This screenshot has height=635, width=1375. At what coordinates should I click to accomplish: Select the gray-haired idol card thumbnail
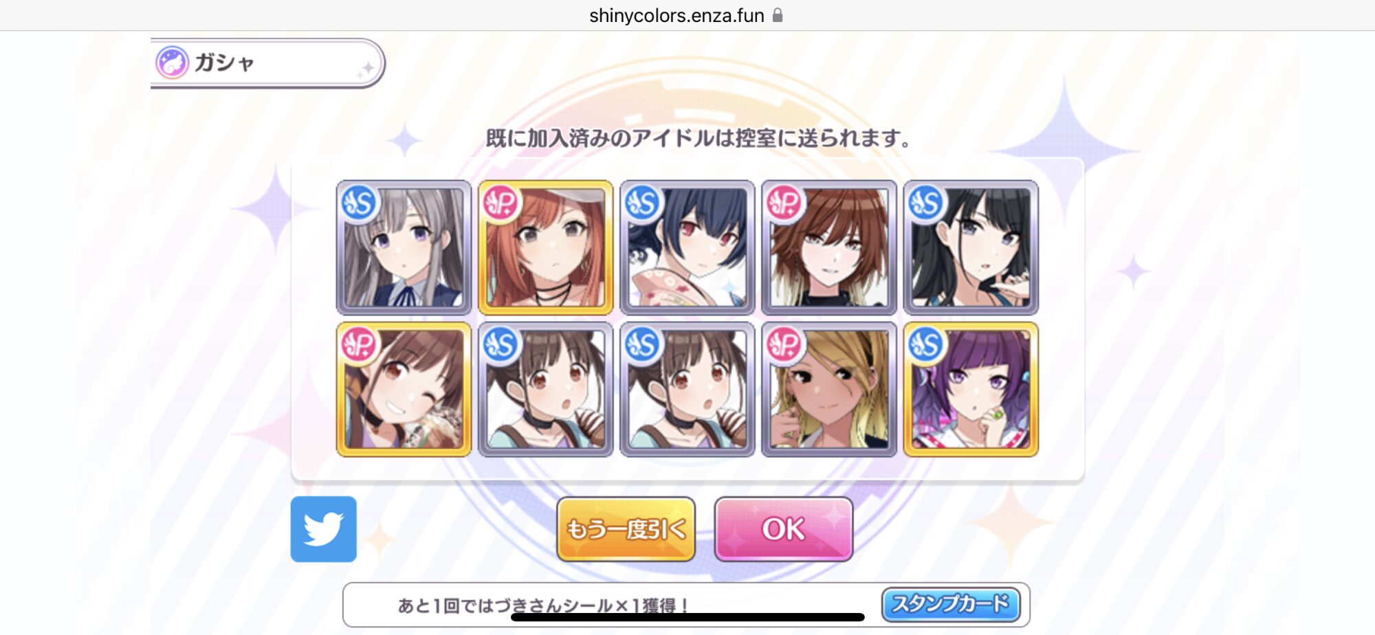(404, 248)
